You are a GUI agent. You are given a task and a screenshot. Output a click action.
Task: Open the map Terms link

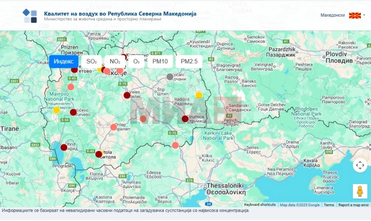329,205
